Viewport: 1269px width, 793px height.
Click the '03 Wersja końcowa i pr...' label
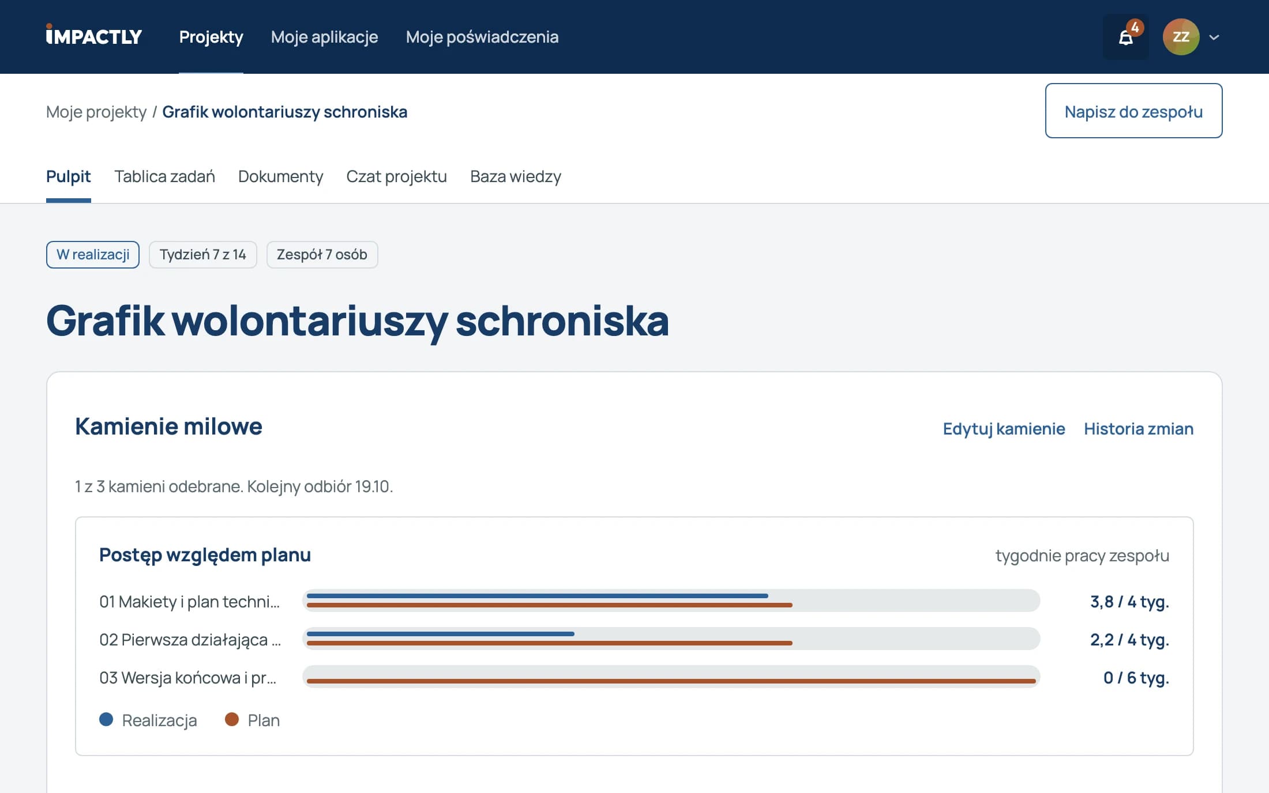tap(187, 678)
